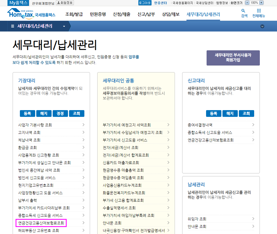277x234 pixels.
Task: Open the 신청/제출 menu
Action: [121, 14]
